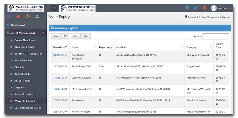Open the red notifications bell
Image resolution: width=238 pixels, height=118 pixels.
pyautogui.click(x=204, y=8)
